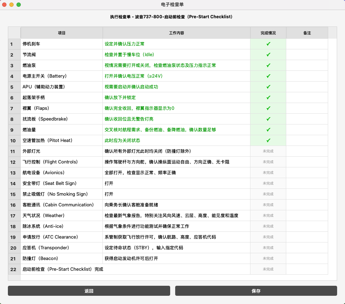Mark Flight Controls item as completed
Viewport: 345px width, 304px height.
pyautogui.click(x=268, y=162)
